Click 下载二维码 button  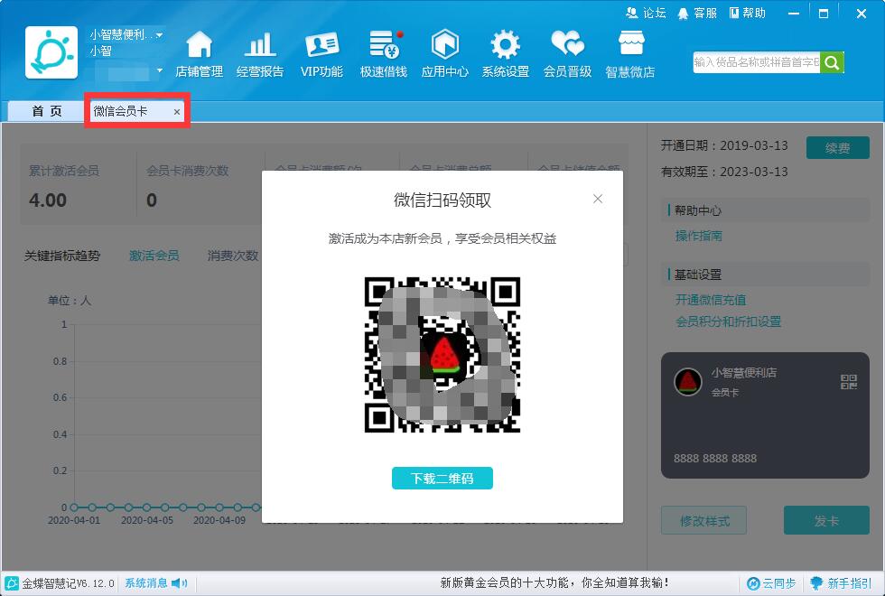(x=442, y=478)
